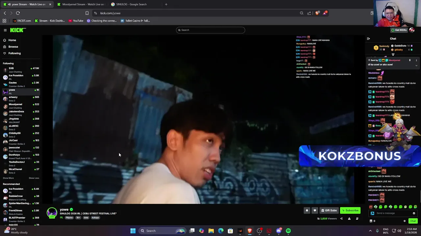
Task: Click the share stream icon
Action: [341, 219]
